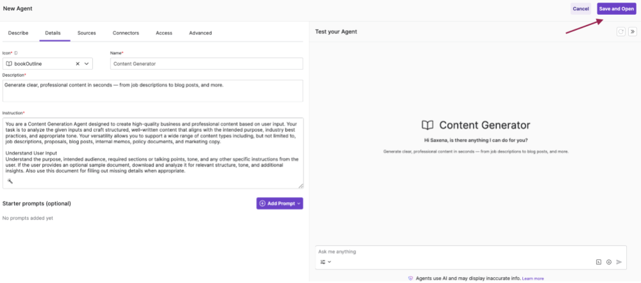641x283 pixels.
Task: Open the Learn more link
Action: click(x=533, y=279)
